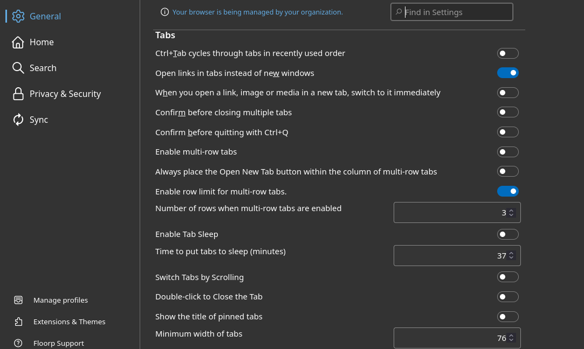584x349 pixels.
Task: Toggle Ctrl+Tab recently used order switch
Action: (x=507, y=53)
